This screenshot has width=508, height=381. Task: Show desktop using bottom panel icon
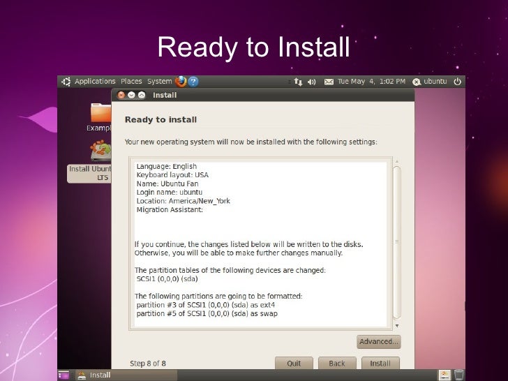click(x=64, y=375)
